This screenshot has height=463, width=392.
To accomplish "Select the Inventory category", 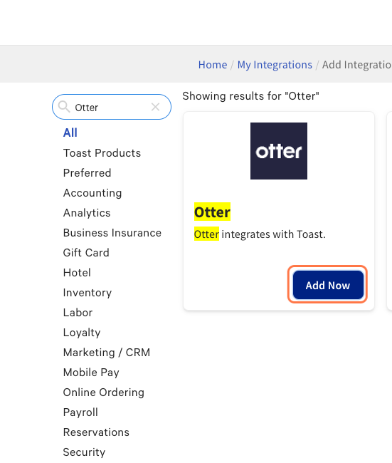I will tap(88, 293).
